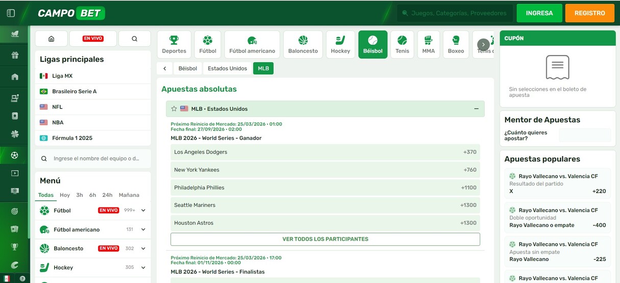Image resolution: width=620 pixels, height=283 pixels.
Task: Click the home button above Ligas principales
Action: (51, 38)
